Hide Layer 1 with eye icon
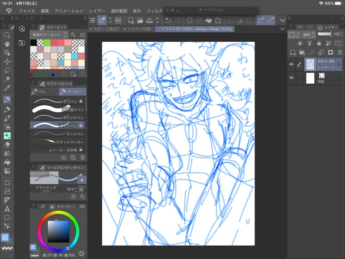Screen dimensions: 345x259 pyautogui.click(x=292, y=64)
